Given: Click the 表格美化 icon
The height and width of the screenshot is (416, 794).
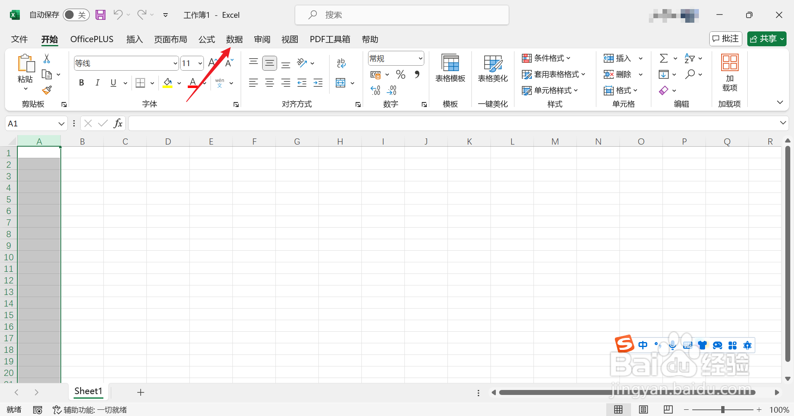Looking at the screenshot, I should [x=493, y=63].
